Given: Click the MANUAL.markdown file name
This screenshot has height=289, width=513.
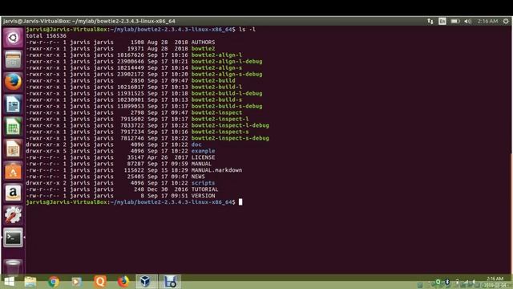Looking at the screenshot, I should pos(216,170).
